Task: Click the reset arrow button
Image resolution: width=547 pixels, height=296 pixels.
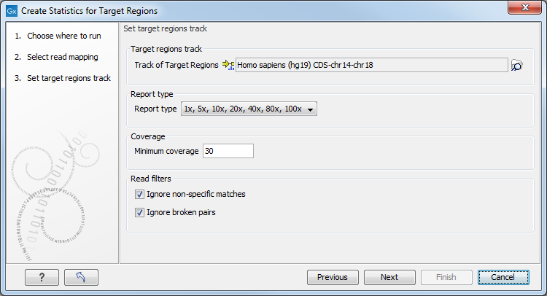Action: point(81,277)
